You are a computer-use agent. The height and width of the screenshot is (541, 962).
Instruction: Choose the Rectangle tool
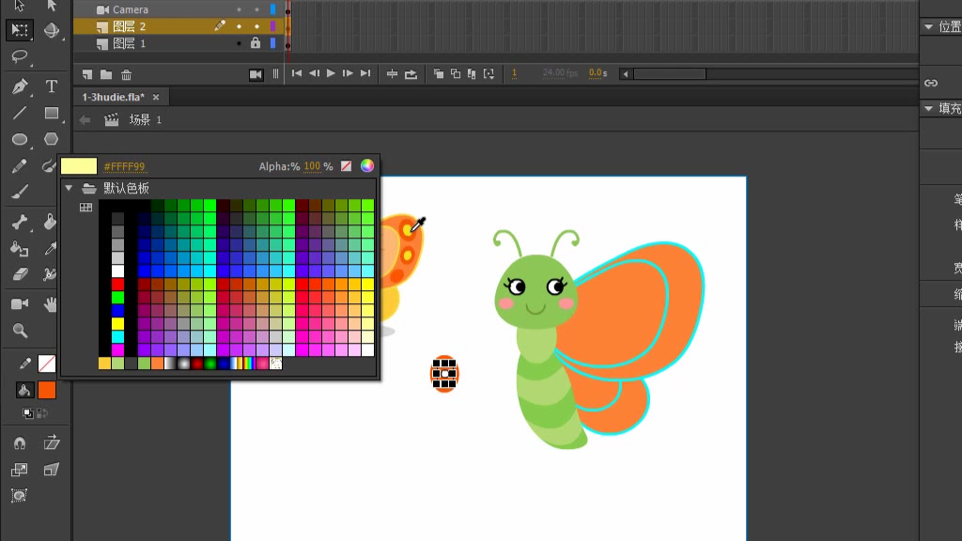click(52, 114)
